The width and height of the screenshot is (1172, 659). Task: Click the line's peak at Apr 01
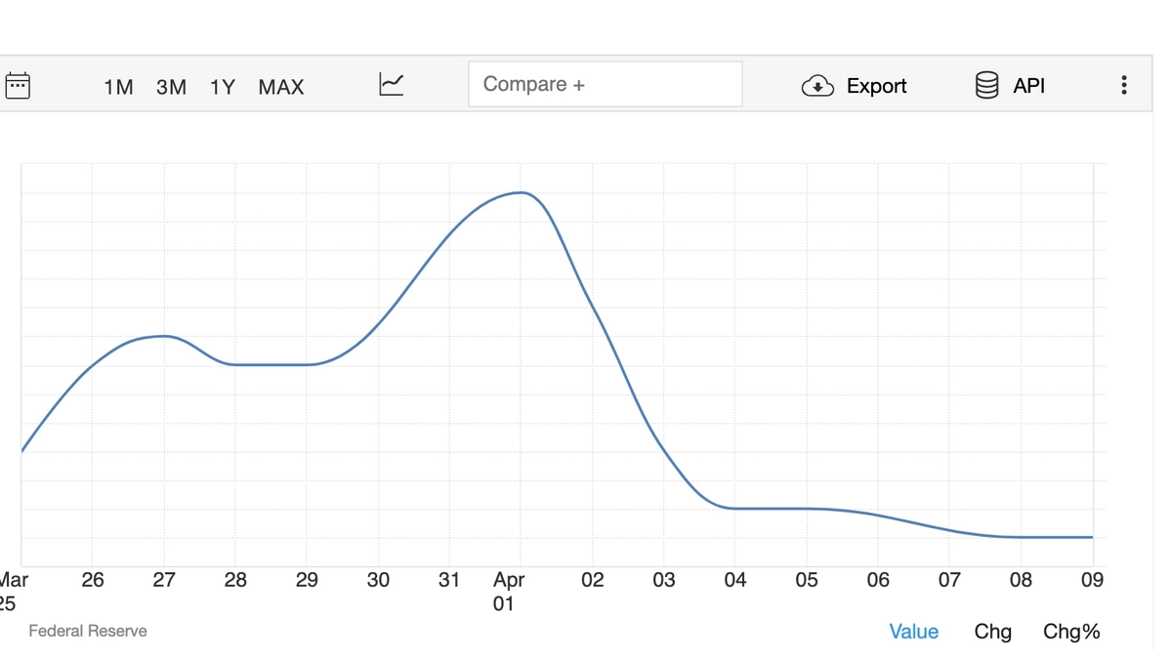pyautogui.click(x=522, y=192)
